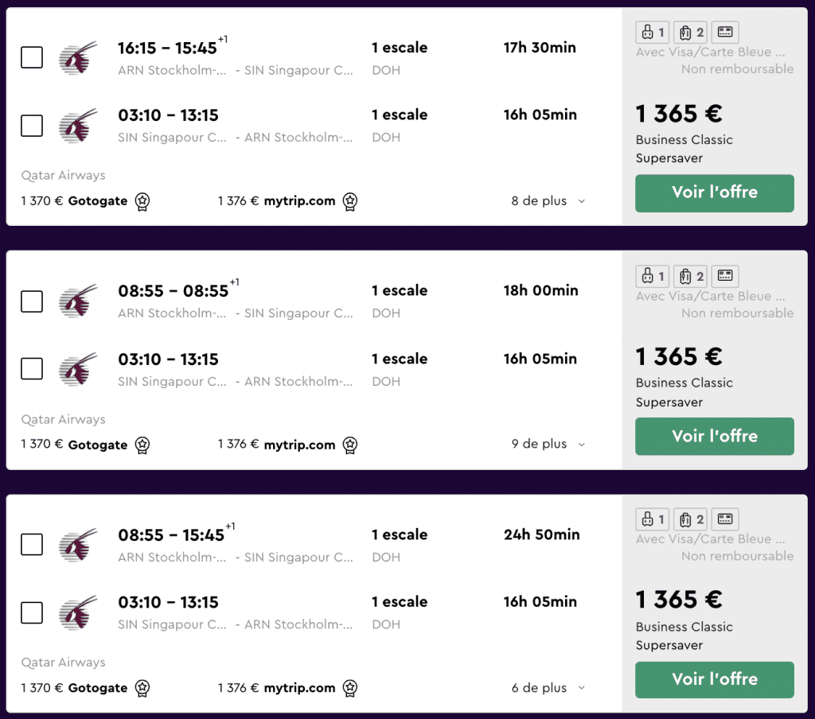Click checked luggage icon in second card
This screenshot has height=719, width=815.
[691, 276]
